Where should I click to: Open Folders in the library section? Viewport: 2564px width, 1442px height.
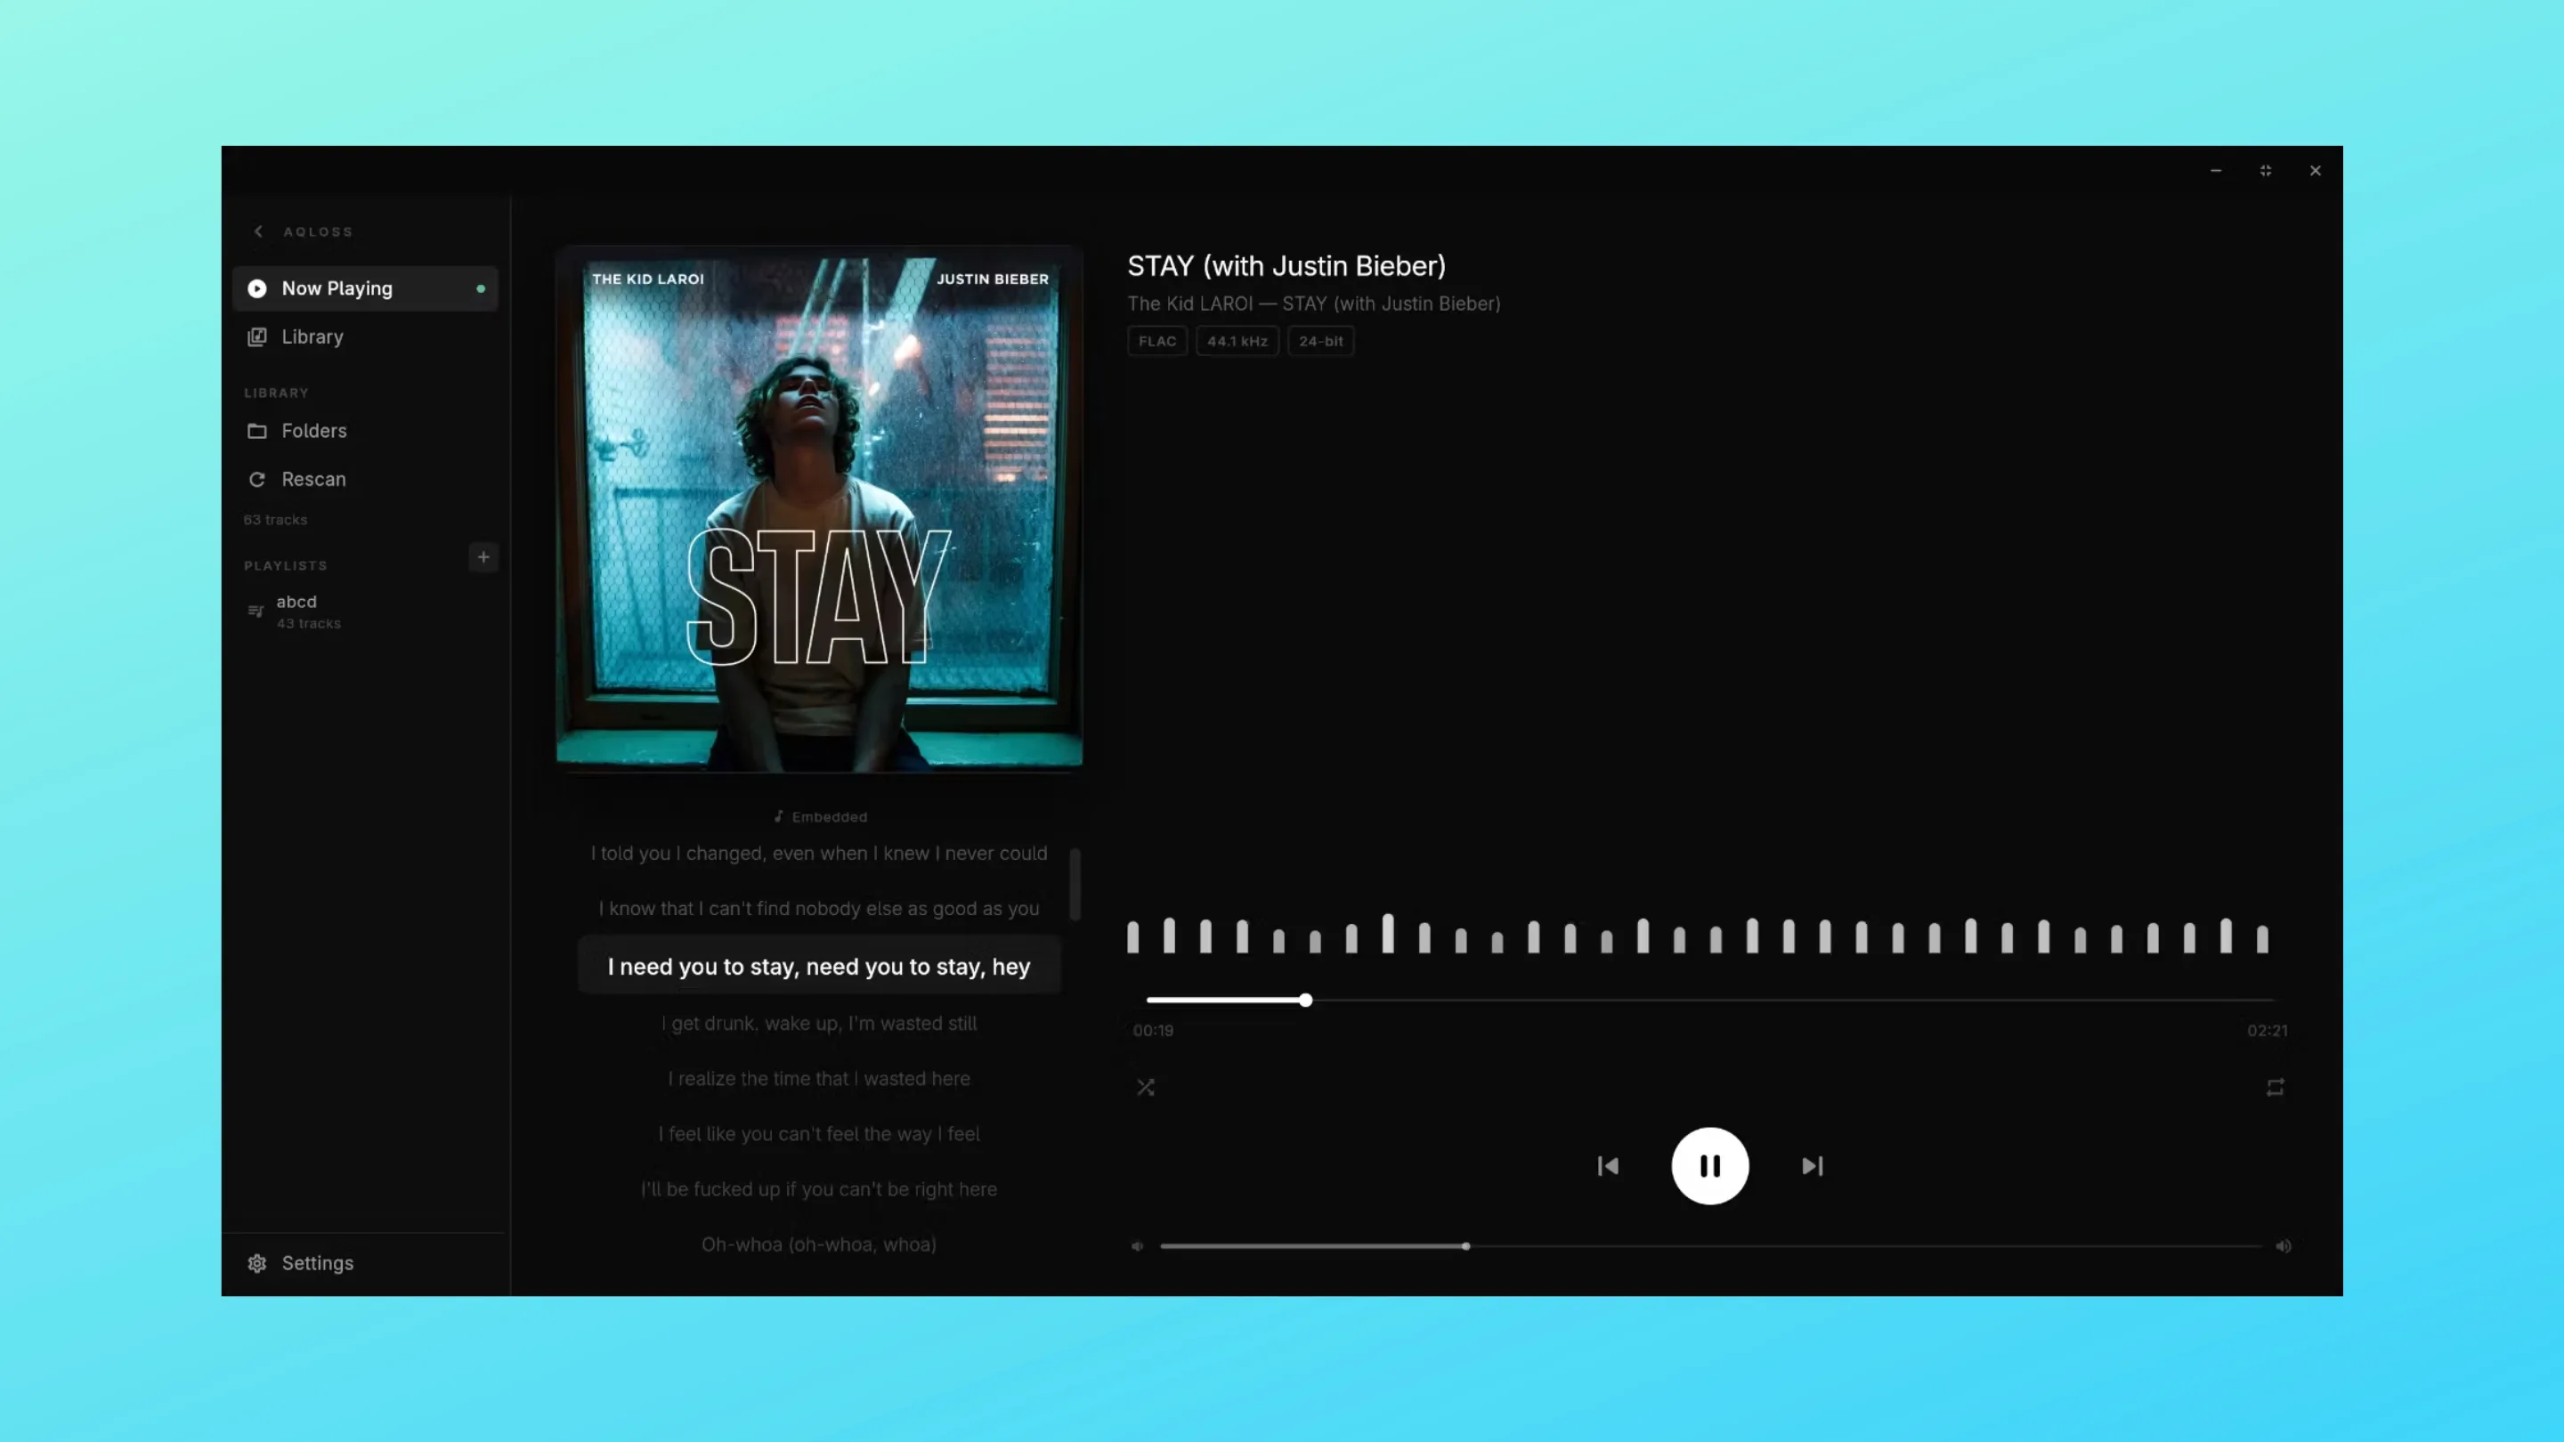365,431
